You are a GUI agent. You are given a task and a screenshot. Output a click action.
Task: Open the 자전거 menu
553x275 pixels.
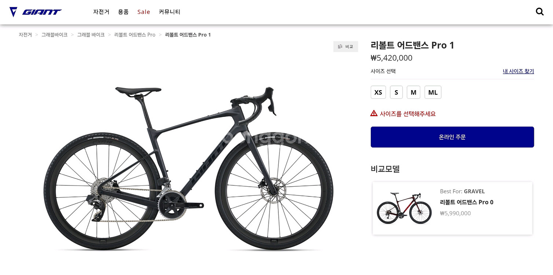point(101,12)
